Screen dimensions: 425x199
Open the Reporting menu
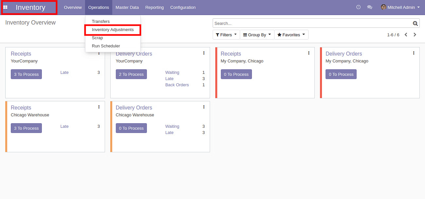point(154,7)
